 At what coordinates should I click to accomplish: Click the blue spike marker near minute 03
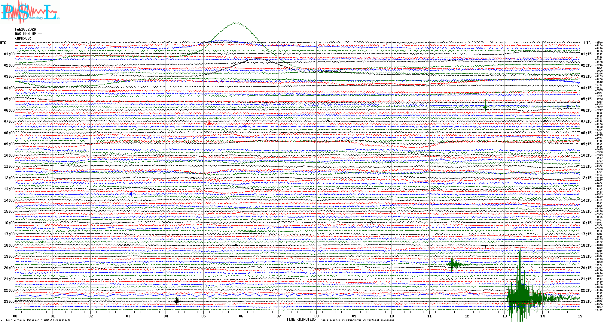point(131,194)
